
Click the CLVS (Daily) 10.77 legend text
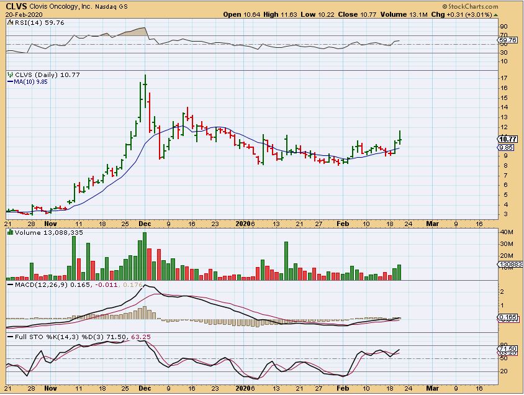(x=47, y=75)
